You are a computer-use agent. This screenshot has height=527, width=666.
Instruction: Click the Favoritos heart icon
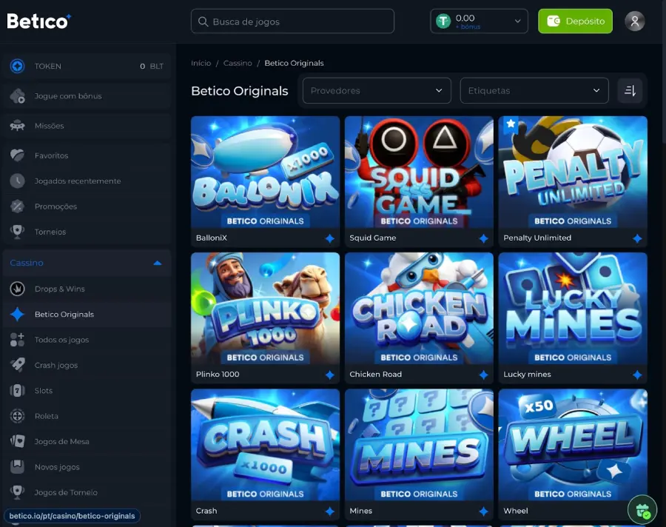point(18,155)
